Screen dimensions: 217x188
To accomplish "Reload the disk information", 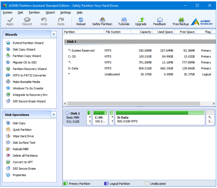I will [x=81, y=21].
